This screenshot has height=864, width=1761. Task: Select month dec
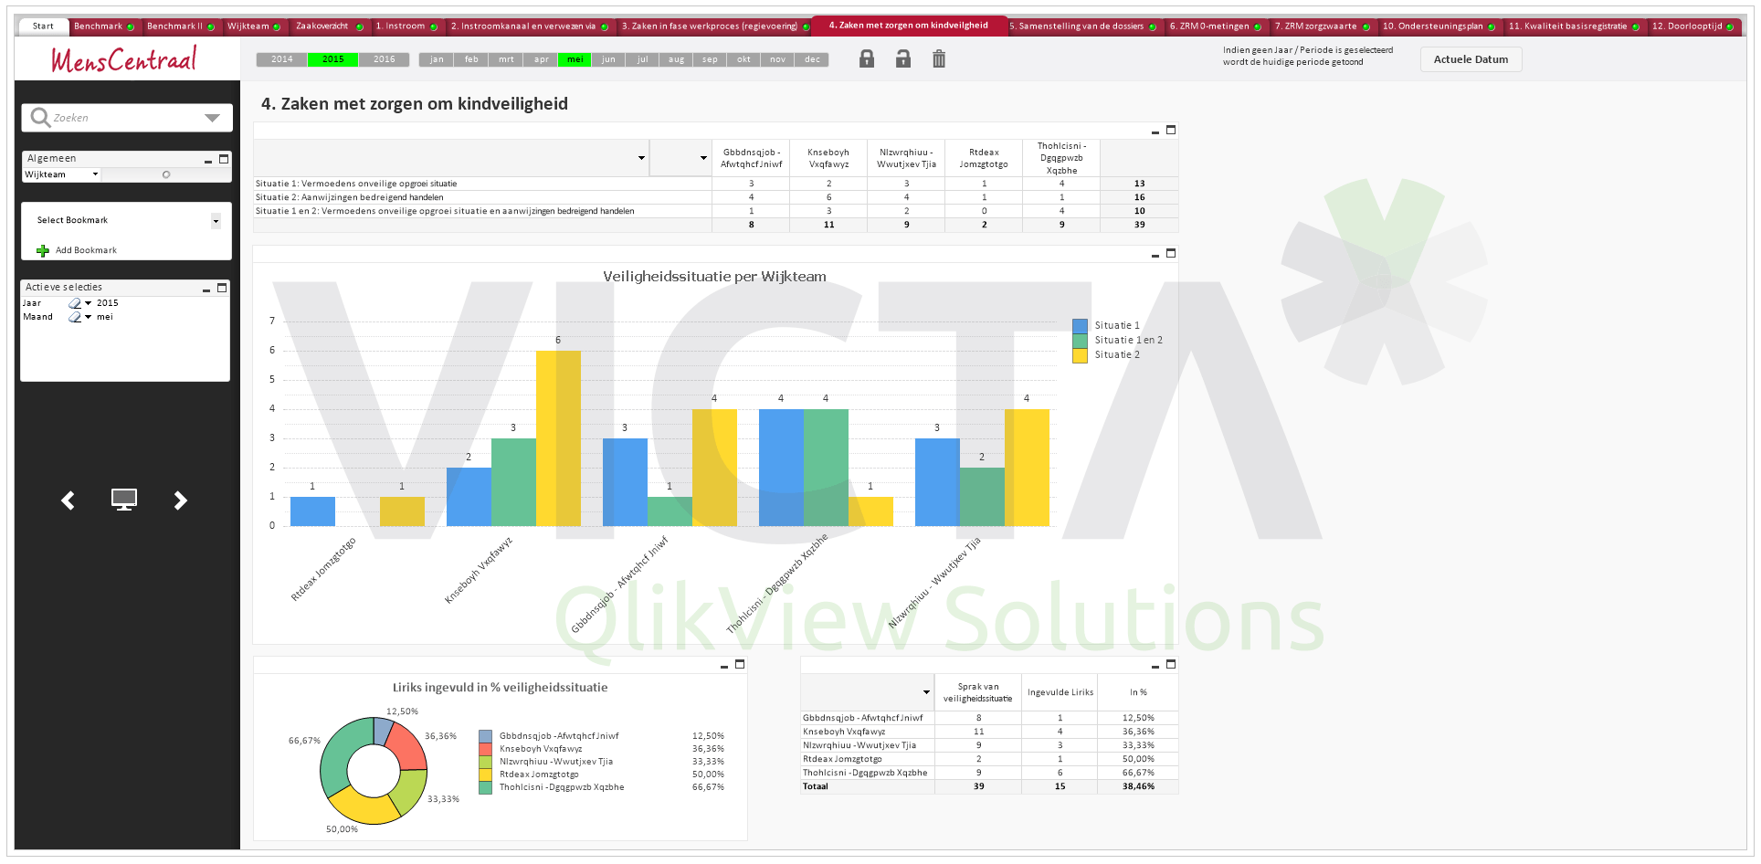[x=812, y=59]
